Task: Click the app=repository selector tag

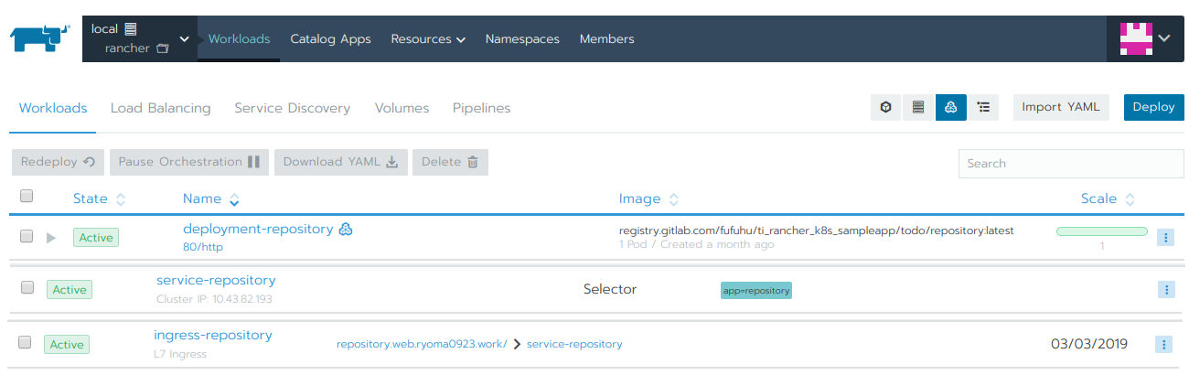Action: tap(755, 290)
